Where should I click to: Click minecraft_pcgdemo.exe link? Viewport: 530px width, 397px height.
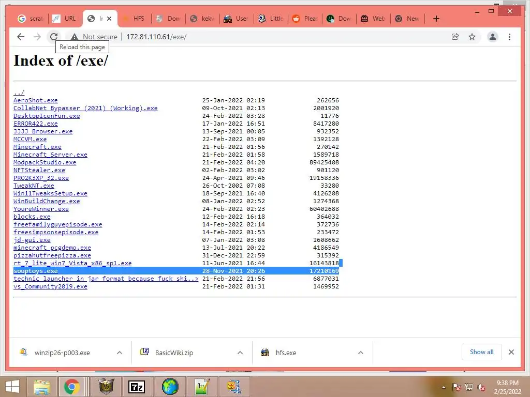pyautogui.click(x=52, y=248)
